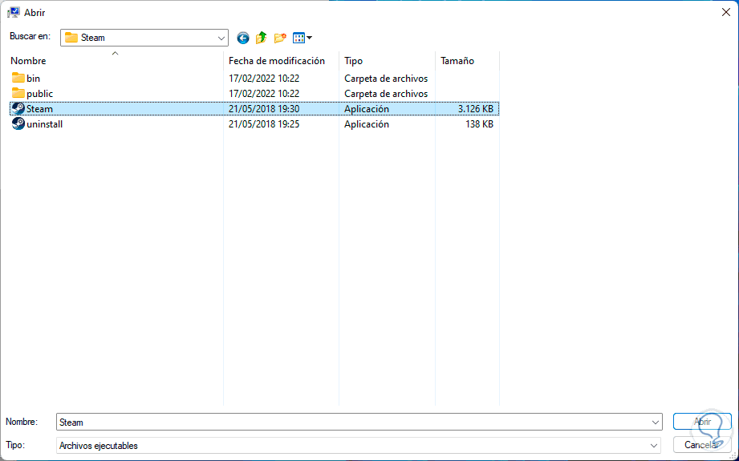This screenshot has width=739, height=461.
Task: Click the 138 KB size value
Action: click(479, 124)
